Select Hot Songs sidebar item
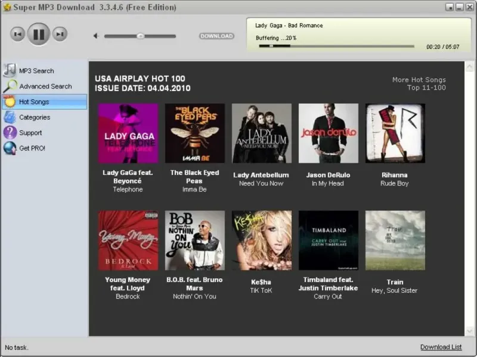Image resolution: width=477 pixels, height=357 pixels. tap(44, 102)
